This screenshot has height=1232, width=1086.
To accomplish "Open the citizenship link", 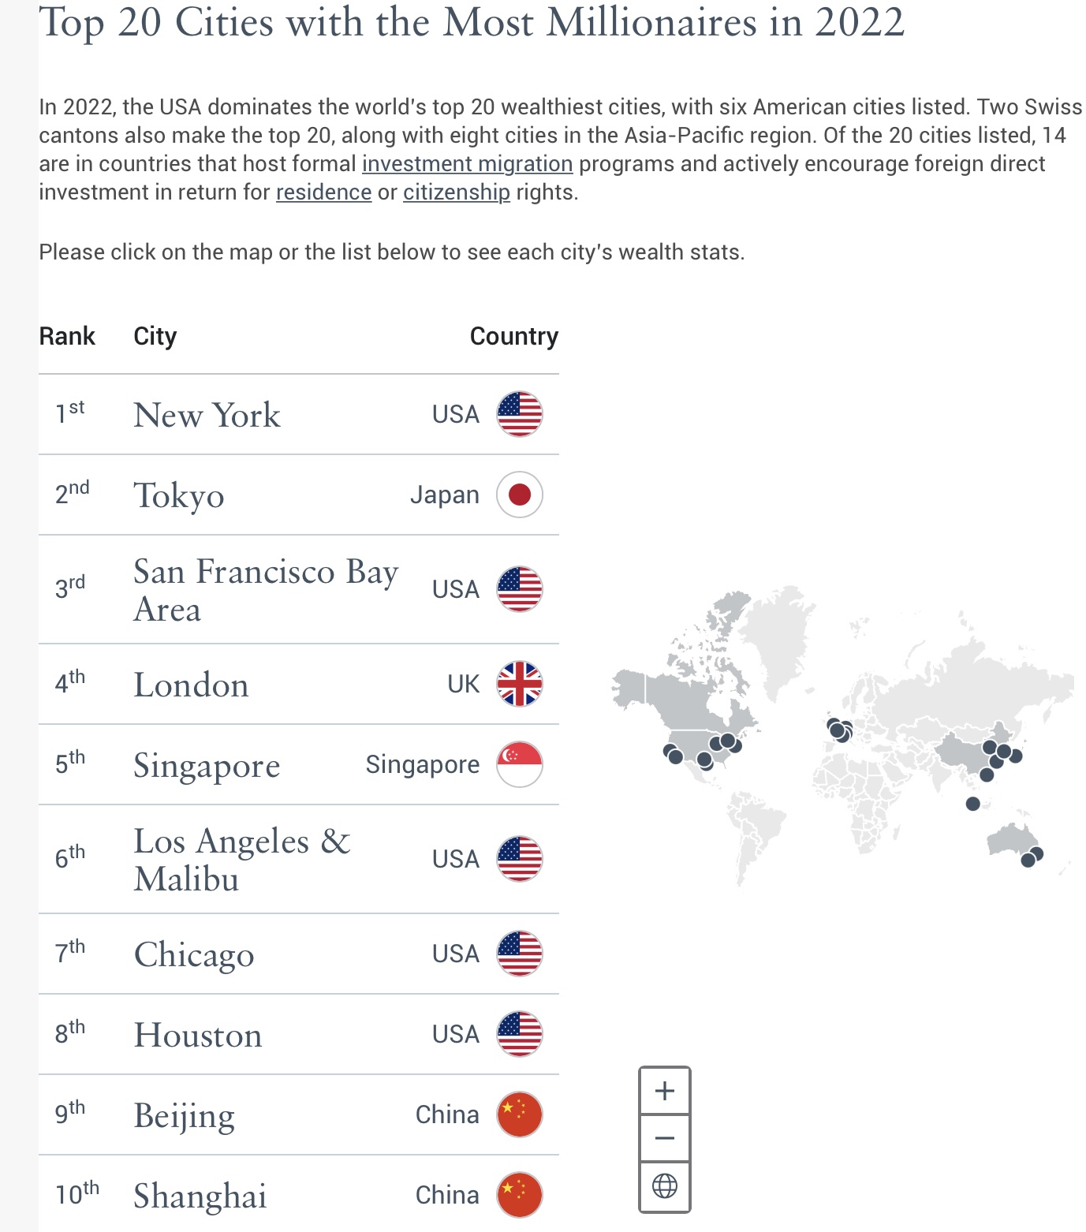I will [457, 192].
